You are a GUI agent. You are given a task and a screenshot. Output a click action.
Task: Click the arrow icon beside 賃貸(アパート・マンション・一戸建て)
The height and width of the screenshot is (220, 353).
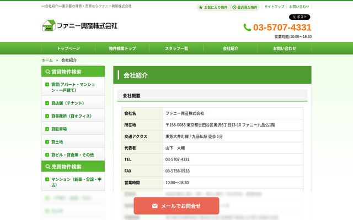coord(47,84)
